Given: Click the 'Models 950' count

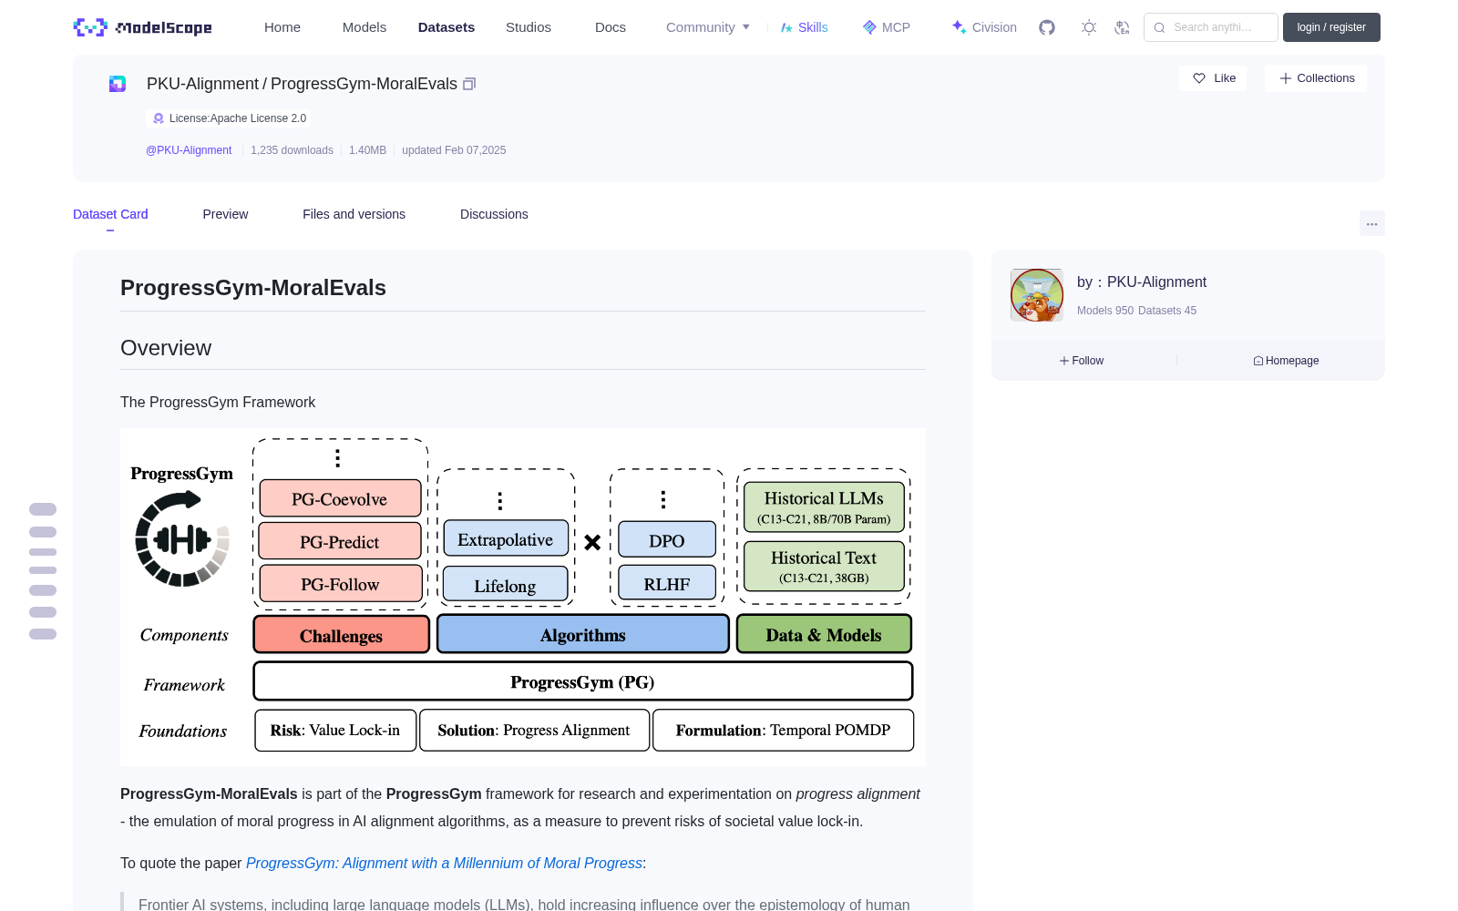Looking at the screenshot, I should tap(1105, 311).
